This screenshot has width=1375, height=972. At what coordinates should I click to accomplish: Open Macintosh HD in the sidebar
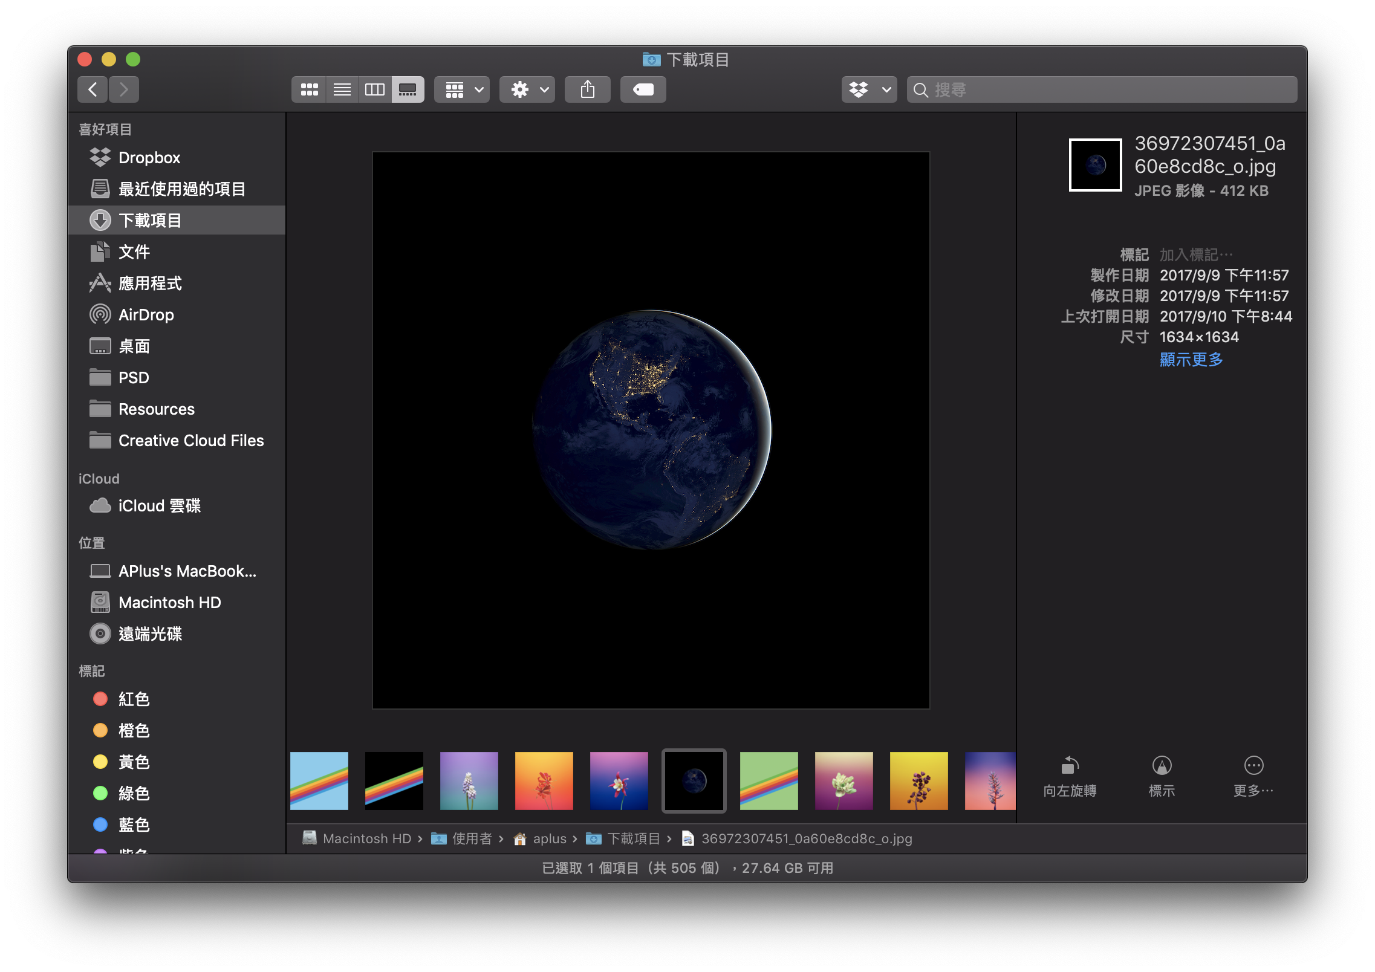[x=177, y=603]
